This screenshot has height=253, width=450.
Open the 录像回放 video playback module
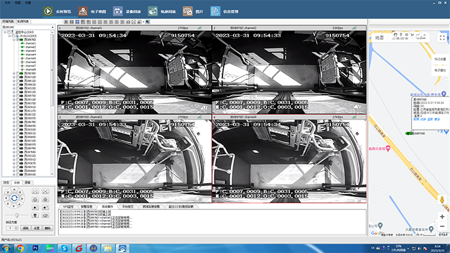(x=127, y=12)
